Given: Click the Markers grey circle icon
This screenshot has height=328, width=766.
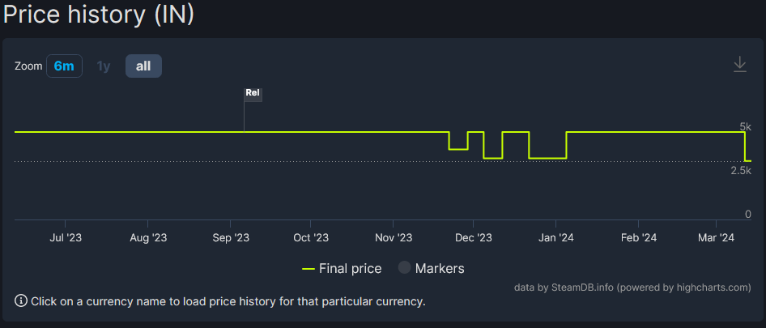Looking at the screenshot, I should coord(404,268).
